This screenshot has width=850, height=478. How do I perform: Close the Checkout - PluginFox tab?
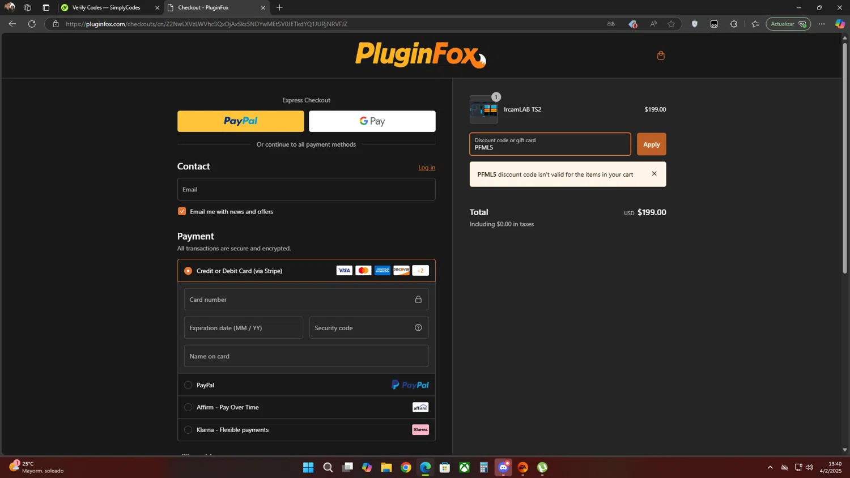[263, 8]
